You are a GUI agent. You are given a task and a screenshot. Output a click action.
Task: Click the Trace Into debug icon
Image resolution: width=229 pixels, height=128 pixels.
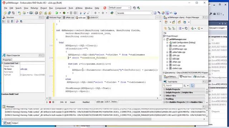[x=81, y=13]
